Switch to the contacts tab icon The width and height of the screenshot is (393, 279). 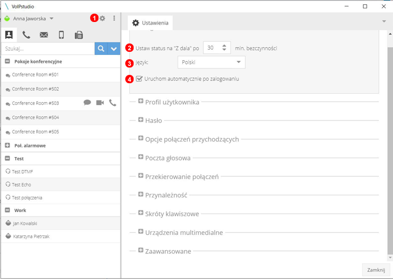click(9, 35)
